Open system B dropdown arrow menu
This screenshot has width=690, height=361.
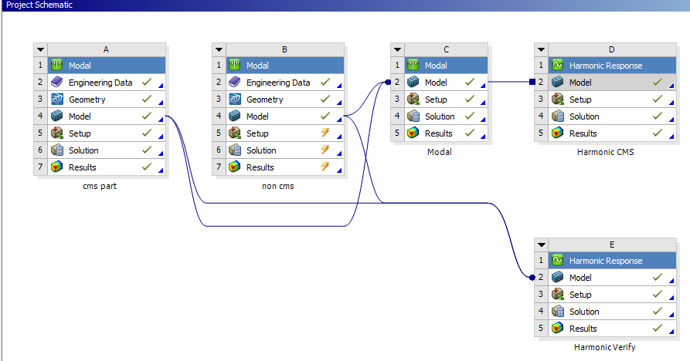point(219,49)
